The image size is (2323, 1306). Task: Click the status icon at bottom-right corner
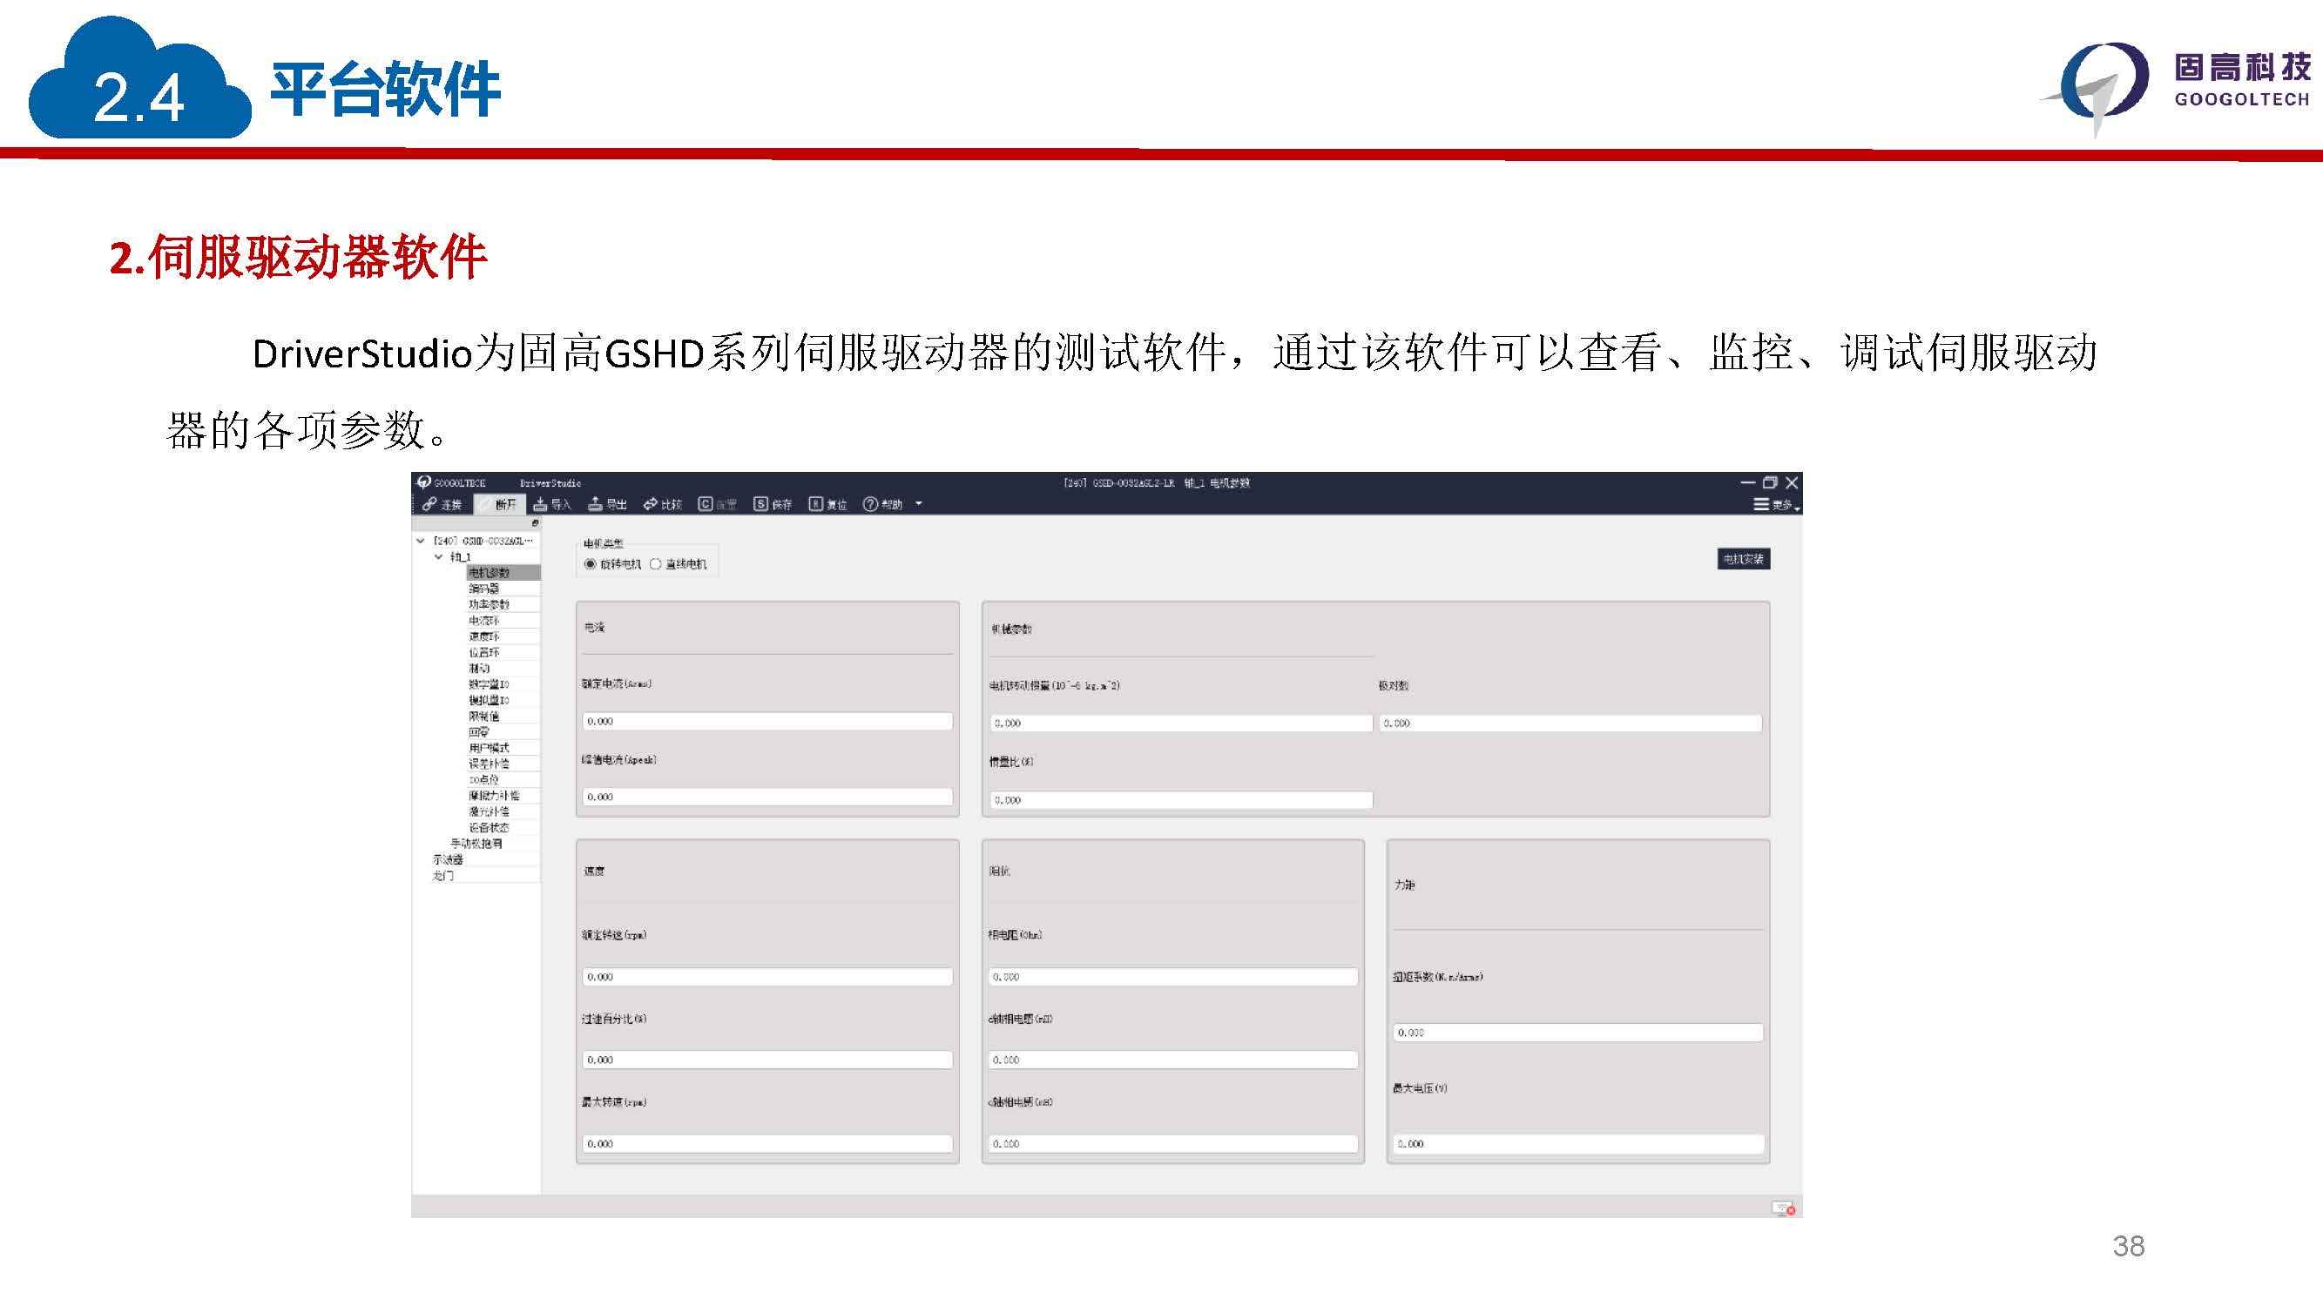tap(1783, 1208)
